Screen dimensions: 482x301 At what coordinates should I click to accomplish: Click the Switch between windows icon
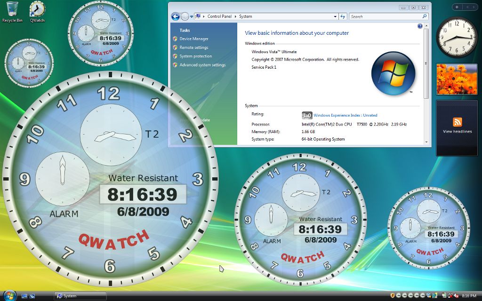coord(32,296)
